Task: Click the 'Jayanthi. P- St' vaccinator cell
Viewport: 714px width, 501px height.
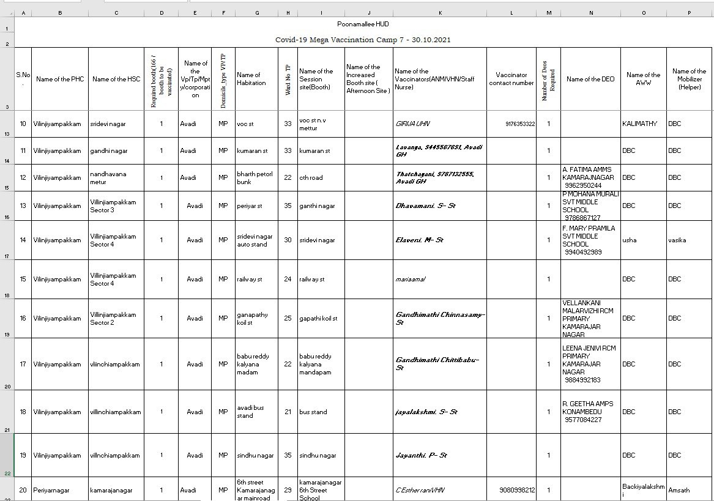Action: (440, 455)
